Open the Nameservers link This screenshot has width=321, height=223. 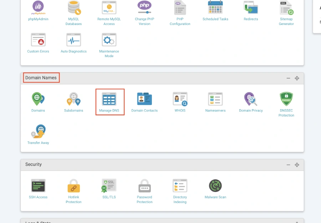(215, 111)
